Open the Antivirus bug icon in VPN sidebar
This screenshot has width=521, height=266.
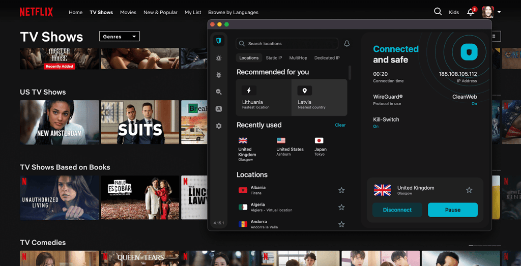coord(219,75)
